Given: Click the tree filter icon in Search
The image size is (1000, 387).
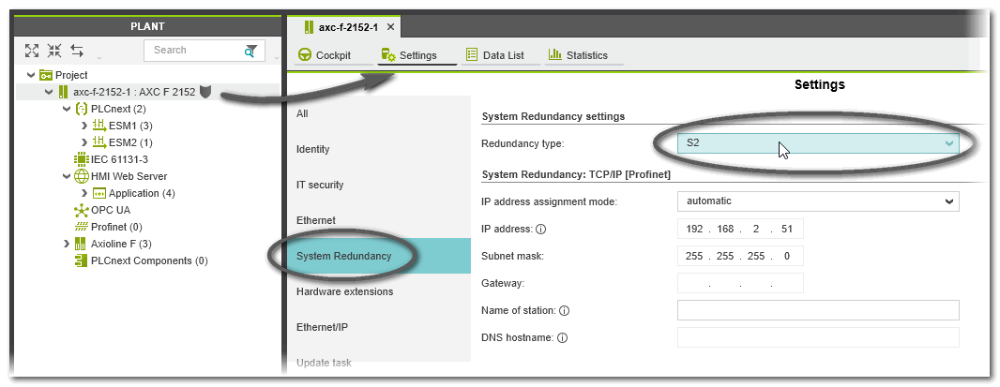Looking at the screenshot, I should pos(250,51).
